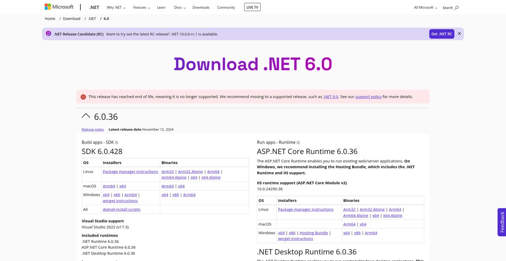
Task: Click the red end-of-life warning icon
Action: pos(83,97)
